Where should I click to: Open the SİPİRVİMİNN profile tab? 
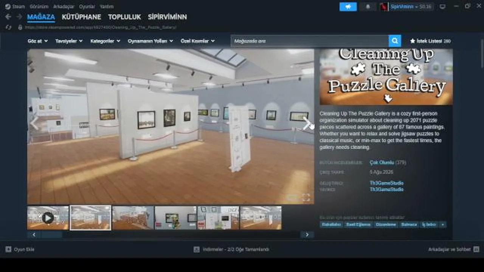tap(167, 17)
